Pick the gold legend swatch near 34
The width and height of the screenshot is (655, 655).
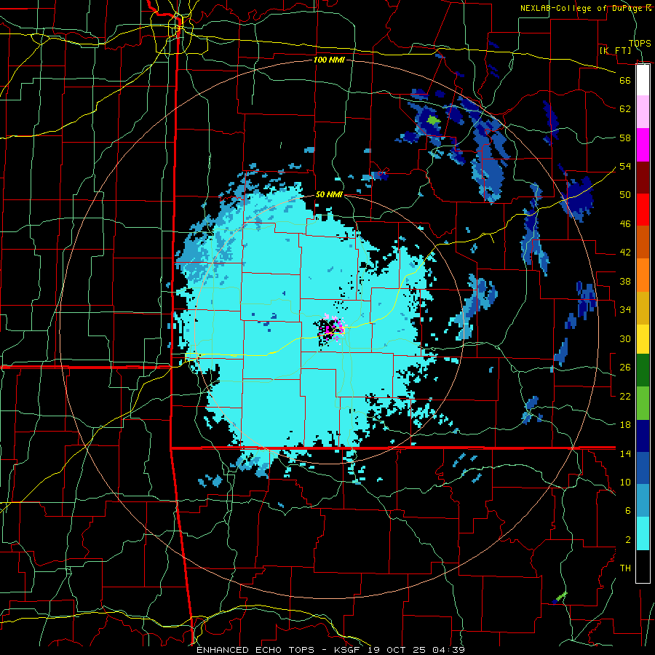[643, 308]
